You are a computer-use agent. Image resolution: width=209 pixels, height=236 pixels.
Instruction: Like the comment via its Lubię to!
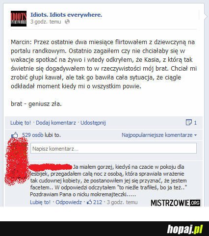(x=40, y=202)
